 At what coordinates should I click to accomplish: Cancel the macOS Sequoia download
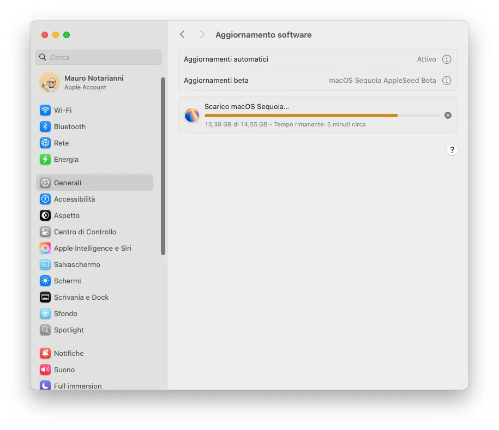point(447,116)
